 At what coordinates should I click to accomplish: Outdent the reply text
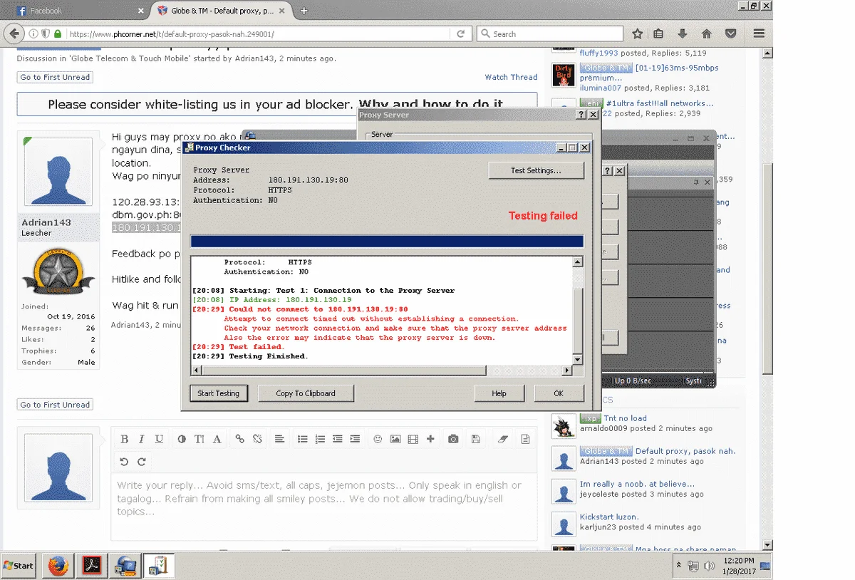[x=338, y=440]
